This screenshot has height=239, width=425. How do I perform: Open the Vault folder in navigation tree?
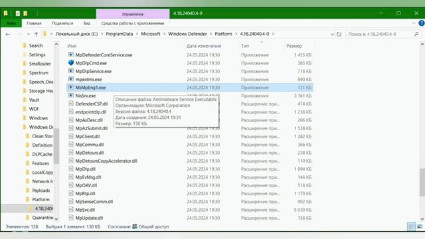coord(34,100)
